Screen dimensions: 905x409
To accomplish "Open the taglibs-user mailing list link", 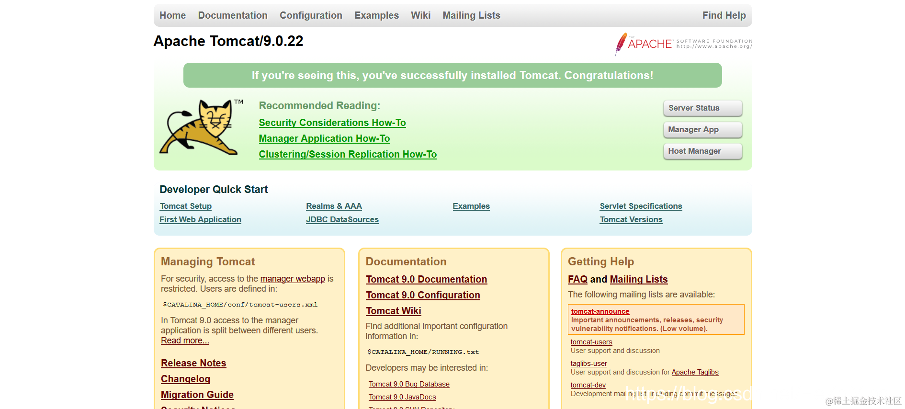I will pos(588,364).
